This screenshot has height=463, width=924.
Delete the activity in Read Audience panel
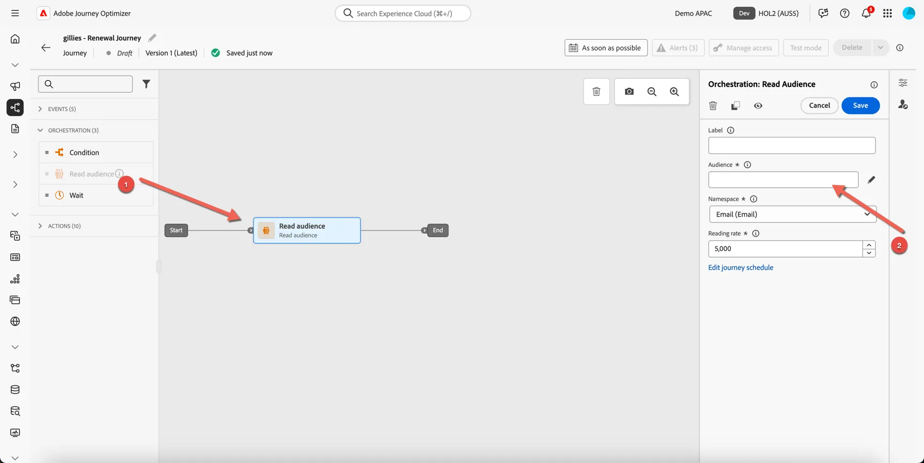[713, 105]
